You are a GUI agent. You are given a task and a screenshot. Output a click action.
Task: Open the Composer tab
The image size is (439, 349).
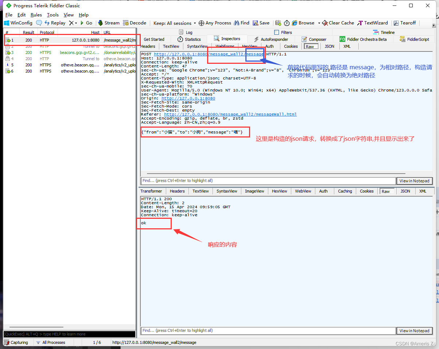point(314,39)
